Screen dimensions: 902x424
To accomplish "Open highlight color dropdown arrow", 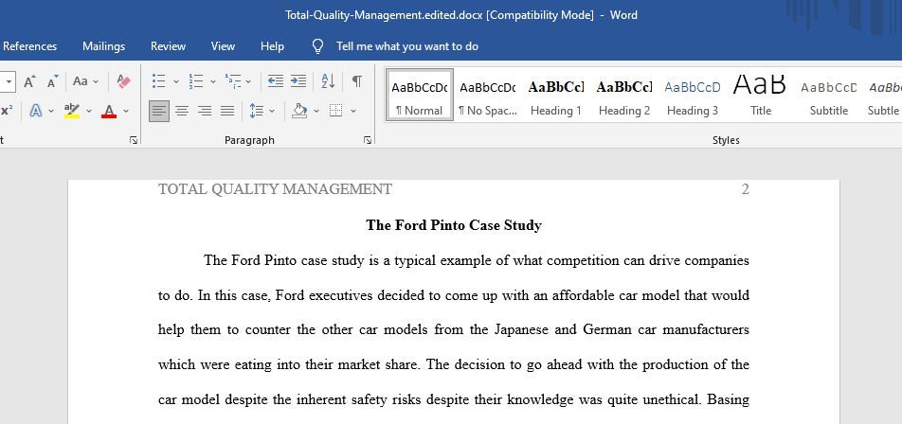I will click(89, 111).
